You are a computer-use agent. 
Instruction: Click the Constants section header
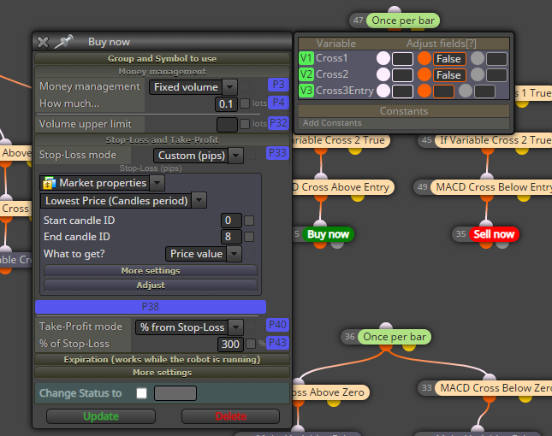pyautogui.click(x=403, y=111)
